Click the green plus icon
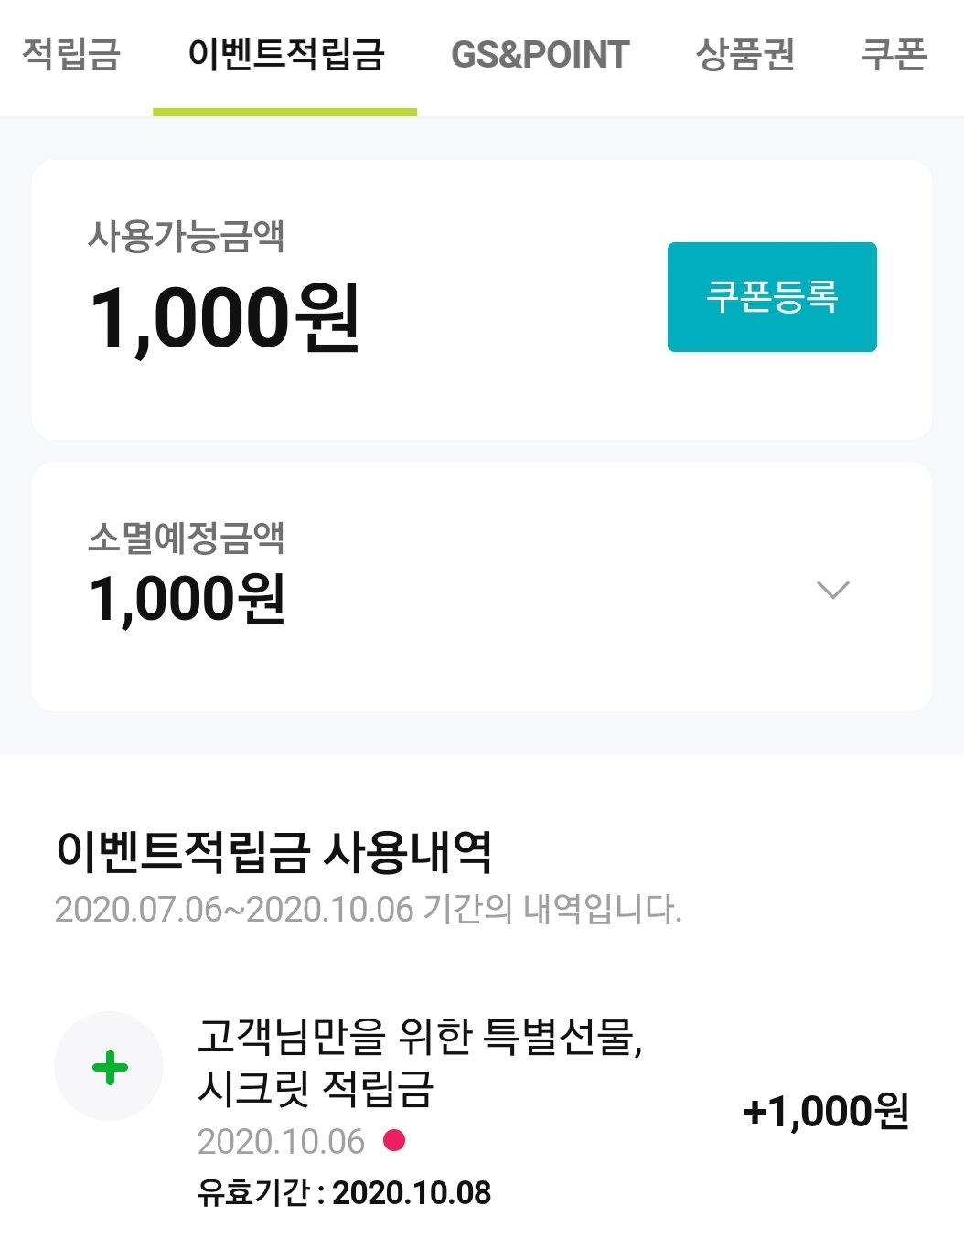Screen dimensions: 964x1248 (x=110, y=1067)
